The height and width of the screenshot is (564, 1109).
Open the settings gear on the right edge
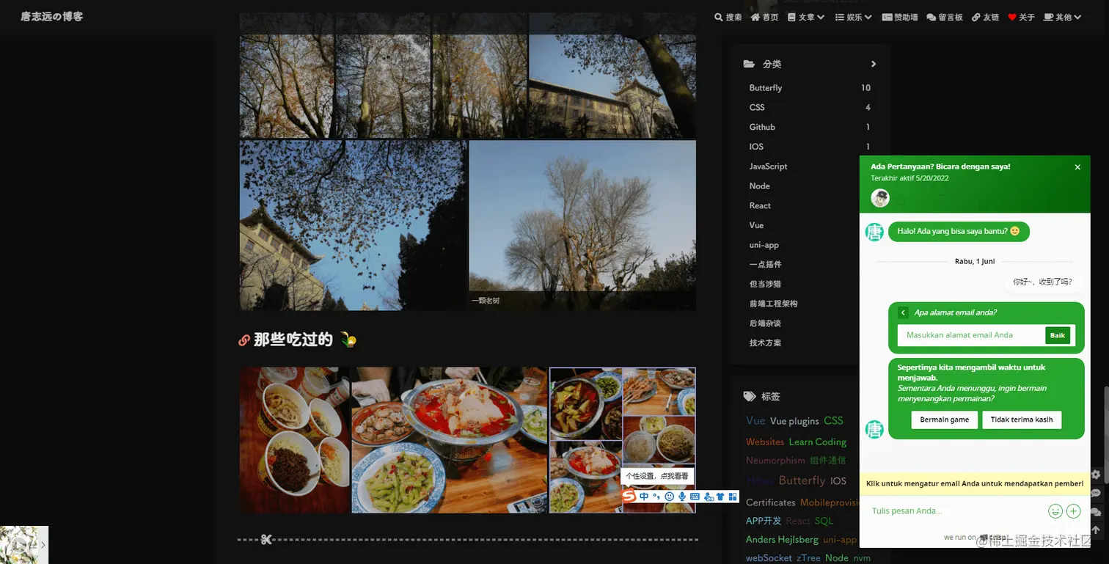[1096, 475]
